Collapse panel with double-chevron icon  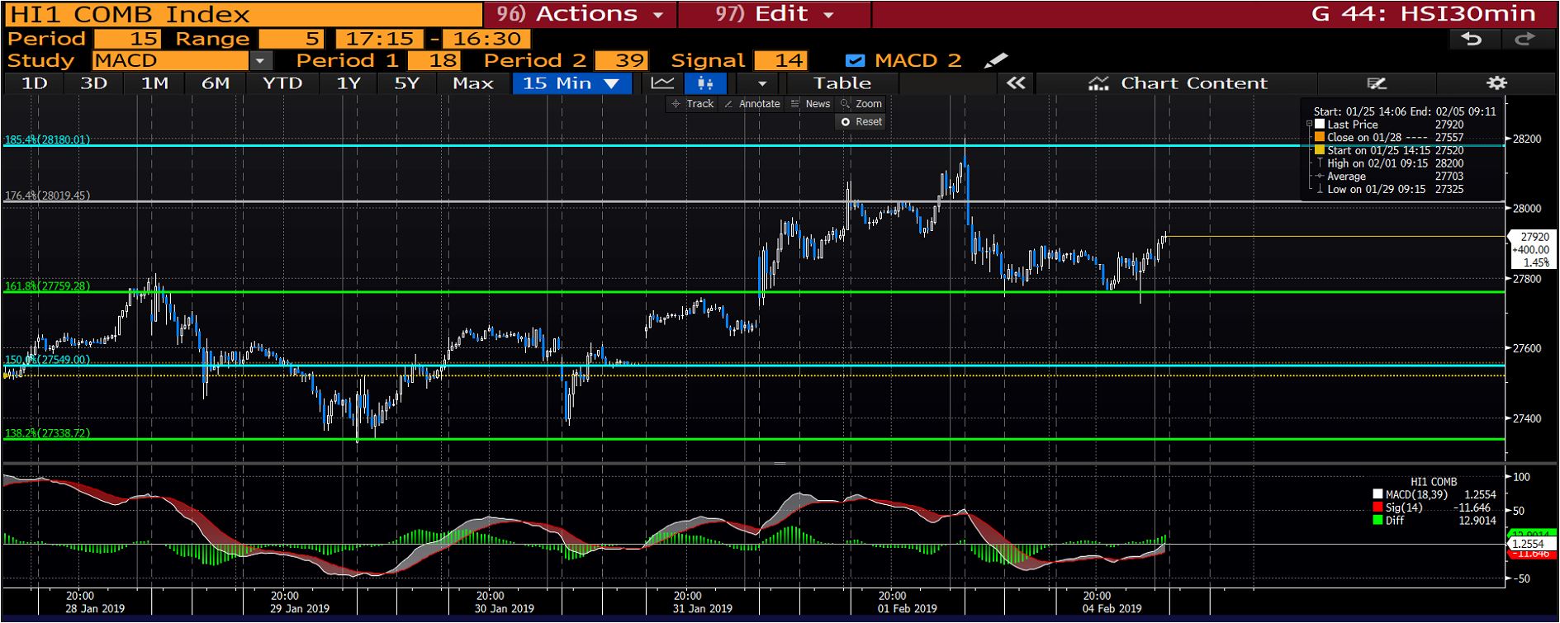tap(1016, 83)
